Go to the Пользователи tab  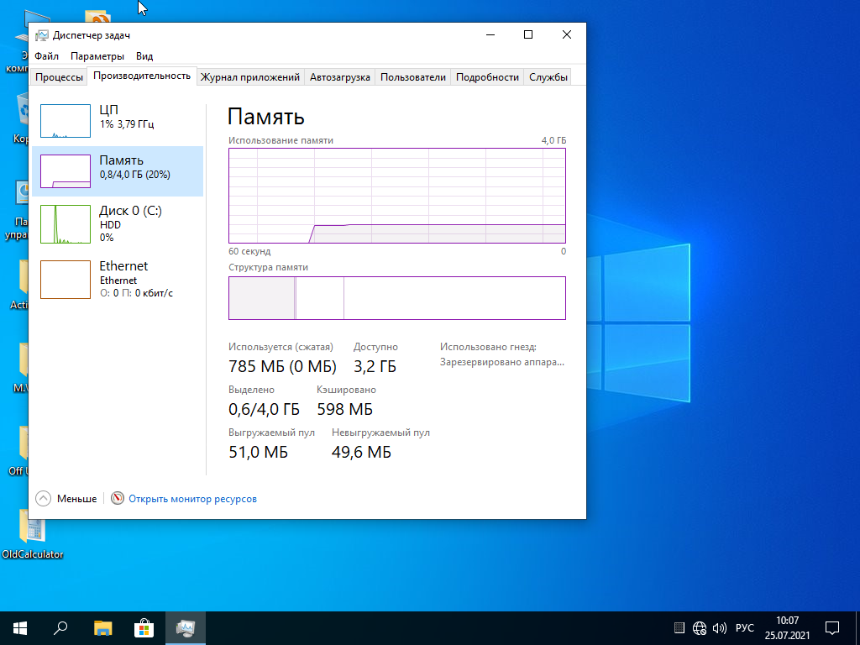(413, 77)
